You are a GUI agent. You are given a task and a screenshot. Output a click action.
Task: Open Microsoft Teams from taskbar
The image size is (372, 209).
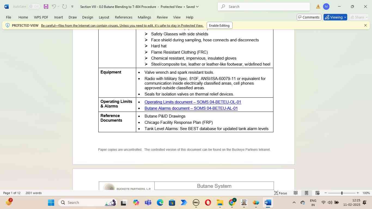[x=148, y=202]
